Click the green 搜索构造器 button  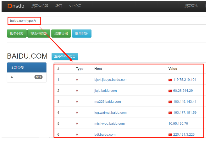tap(39, 34)
